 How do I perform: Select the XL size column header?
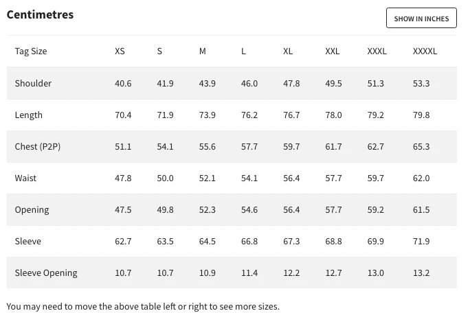[x=288, y=51]
